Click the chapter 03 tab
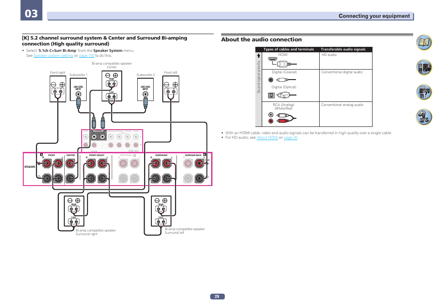The width and height of the screenshot is (435, 307). [x=31, y=10]
